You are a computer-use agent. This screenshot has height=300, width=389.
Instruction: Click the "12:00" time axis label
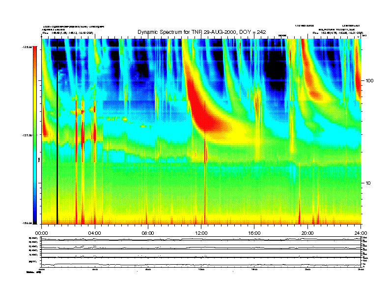click(201, 233)
